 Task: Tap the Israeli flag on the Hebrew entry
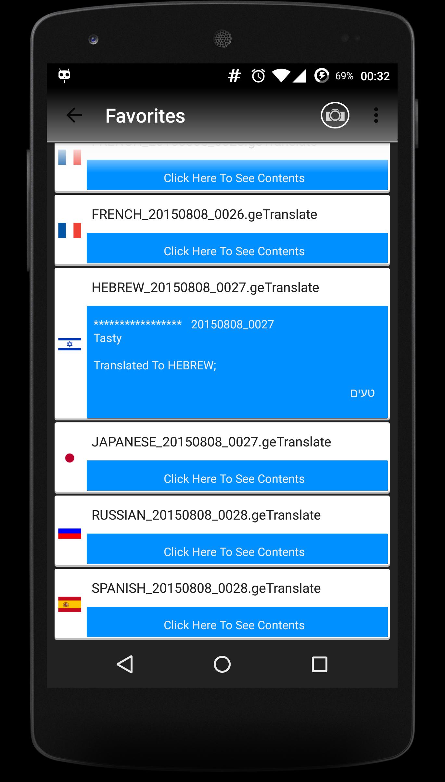click(x=70, y=344)
